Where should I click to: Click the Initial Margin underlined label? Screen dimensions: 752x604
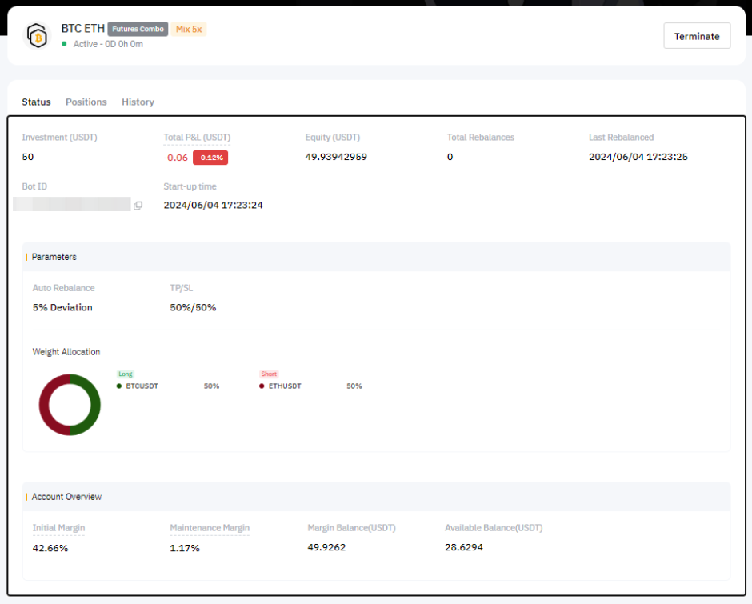(58, 528)
